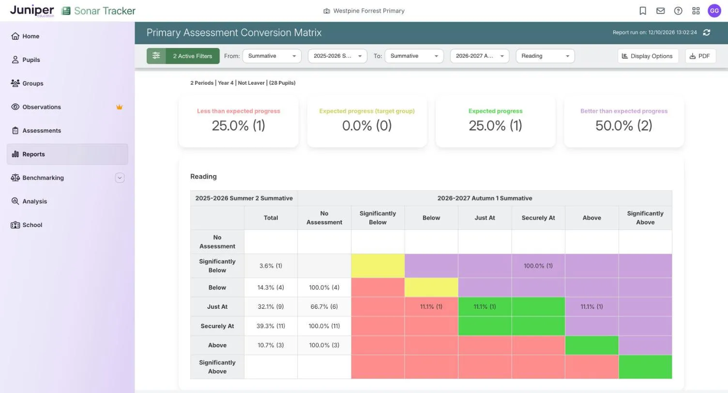Image resolution: width=728 pixels, height=393 pixels.
Task: Open the To Summative dropdown
Action: (x=414, y=56)
